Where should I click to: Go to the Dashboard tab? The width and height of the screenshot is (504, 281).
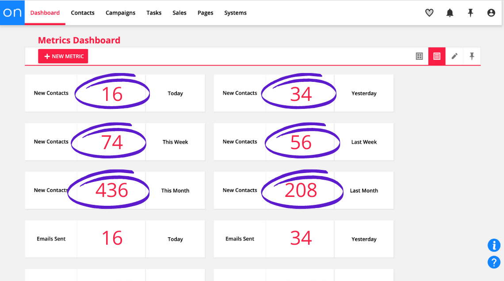[x=45, y=13]
